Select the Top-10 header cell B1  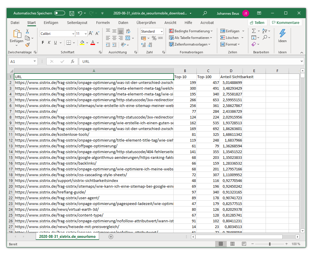[x=185, y=77]
